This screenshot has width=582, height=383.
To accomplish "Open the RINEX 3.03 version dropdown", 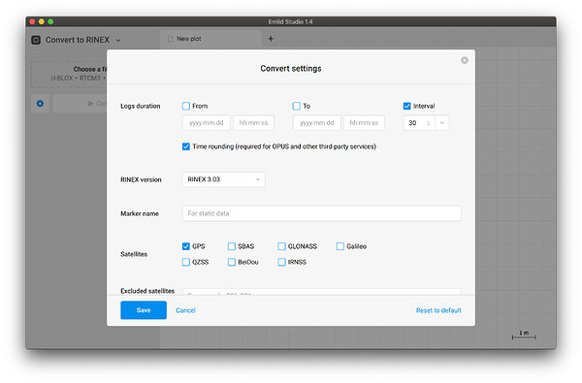I will 223,179.
